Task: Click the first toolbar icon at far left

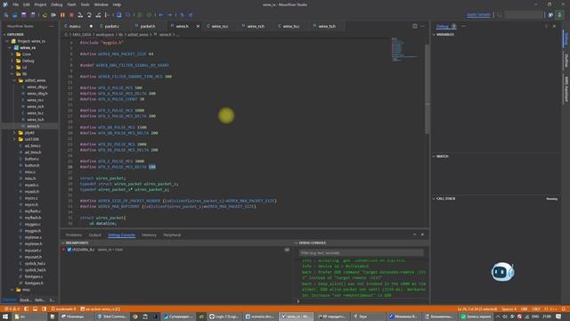Action: click(x=6, y=15)
